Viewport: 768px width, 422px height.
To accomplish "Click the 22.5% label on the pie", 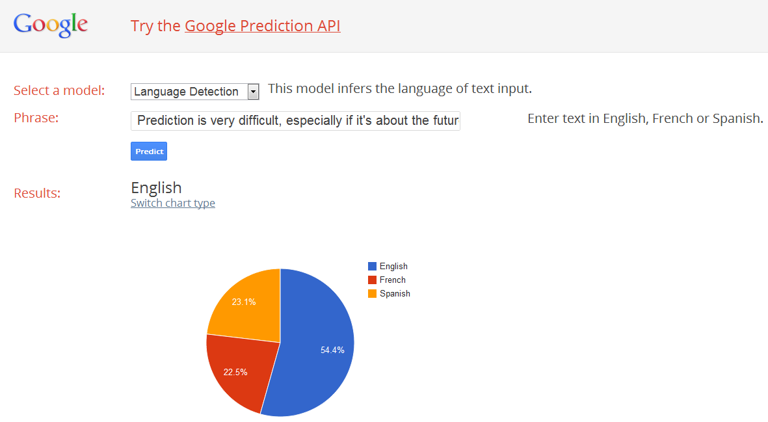I will (x=235, y=372).
